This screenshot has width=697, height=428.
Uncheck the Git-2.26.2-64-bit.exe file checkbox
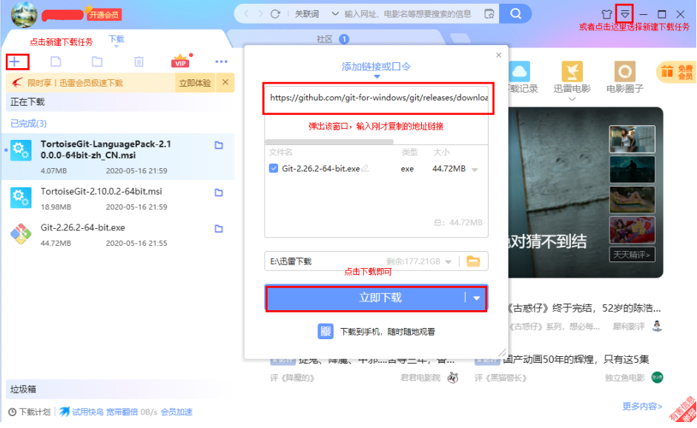tap(274, 169)
